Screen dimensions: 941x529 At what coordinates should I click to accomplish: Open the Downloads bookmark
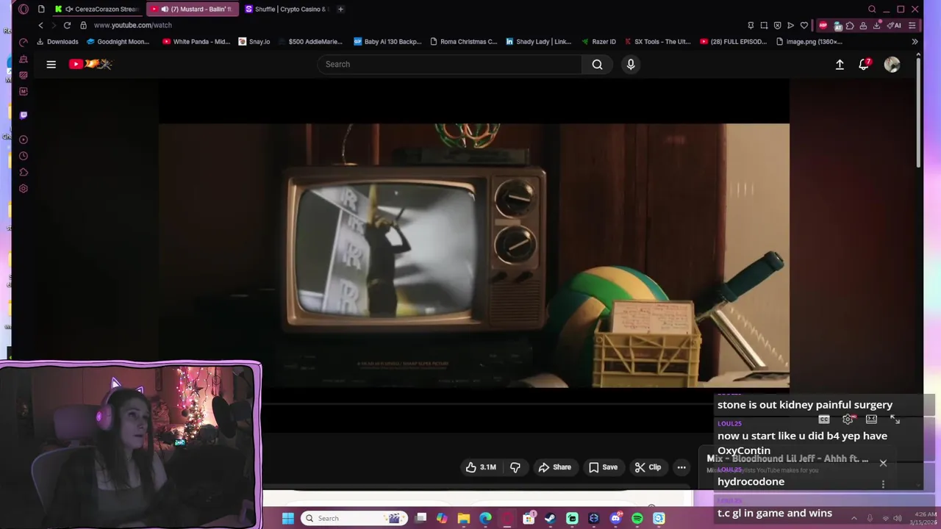(57, 42)
